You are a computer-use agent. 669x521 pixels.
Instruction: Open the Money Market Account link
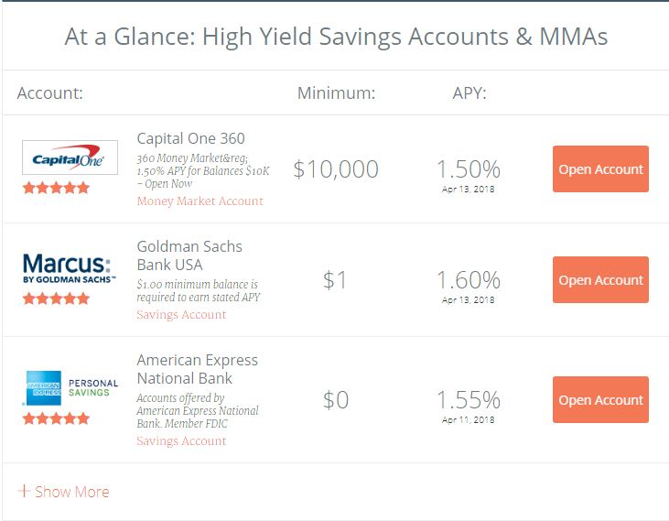[x=200, y=201]
